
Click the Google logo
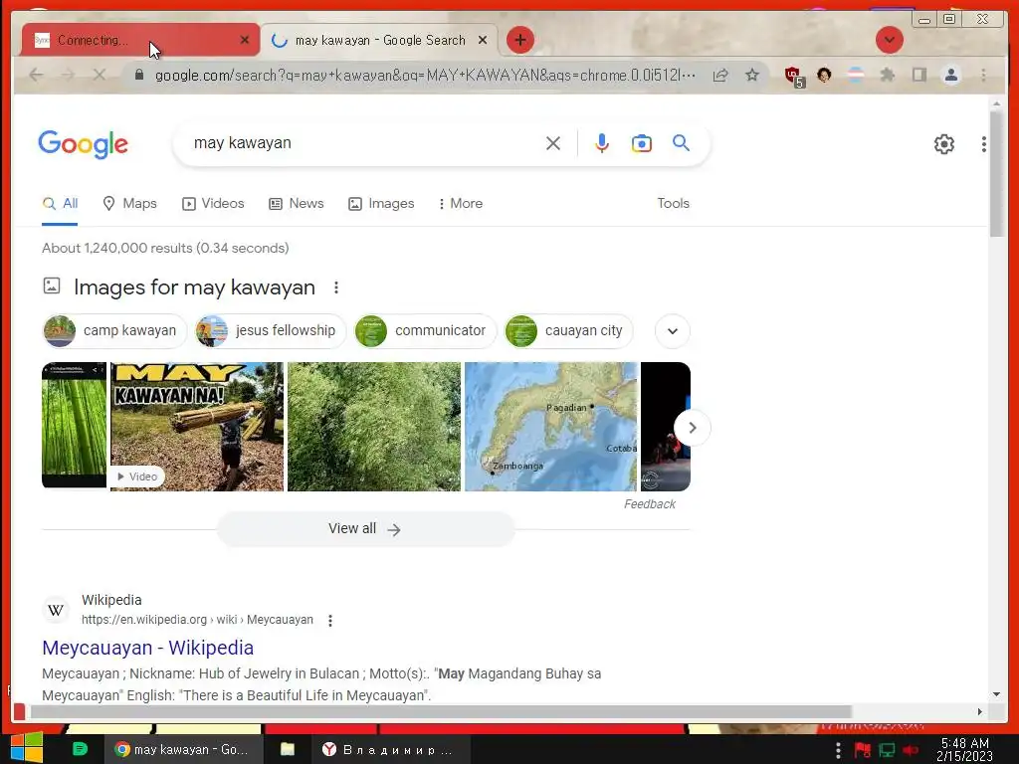click(x=84, y=143)
